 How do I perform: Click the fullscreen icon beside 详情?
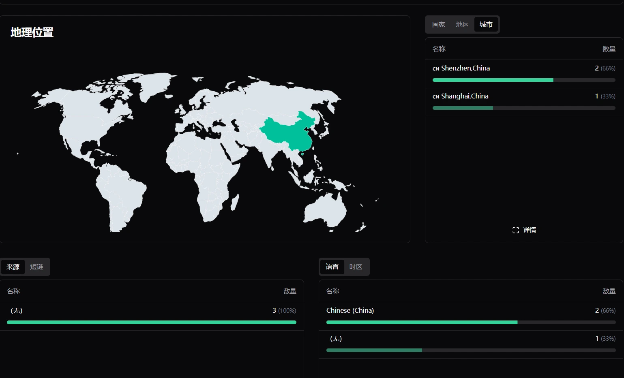(515, 230)
